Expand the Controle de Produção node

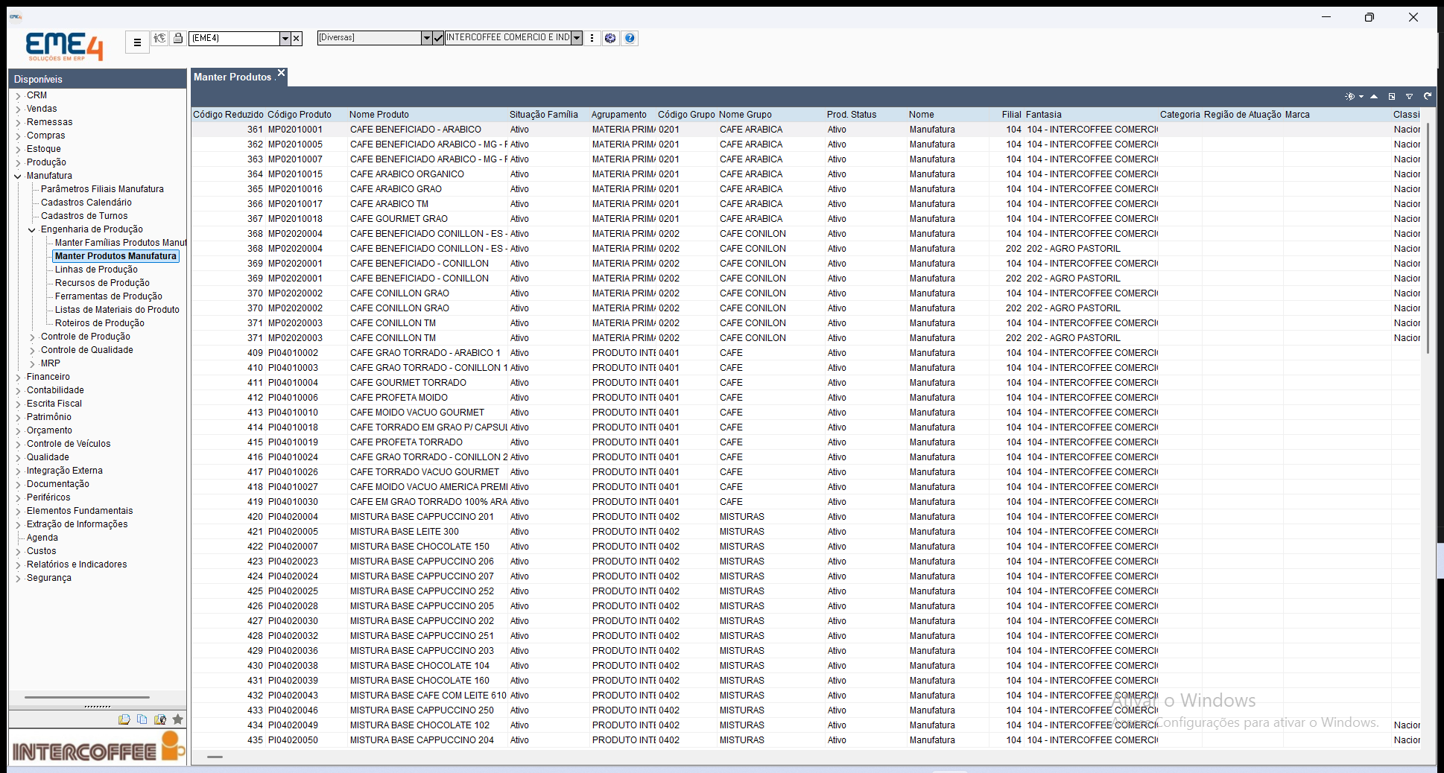click(x=32, y=337)
